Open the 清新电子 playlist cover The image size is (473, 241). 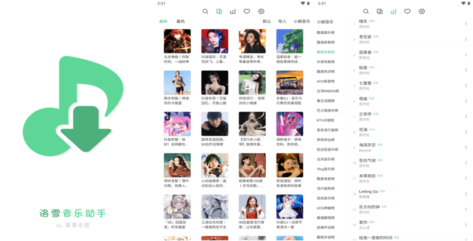290,124
